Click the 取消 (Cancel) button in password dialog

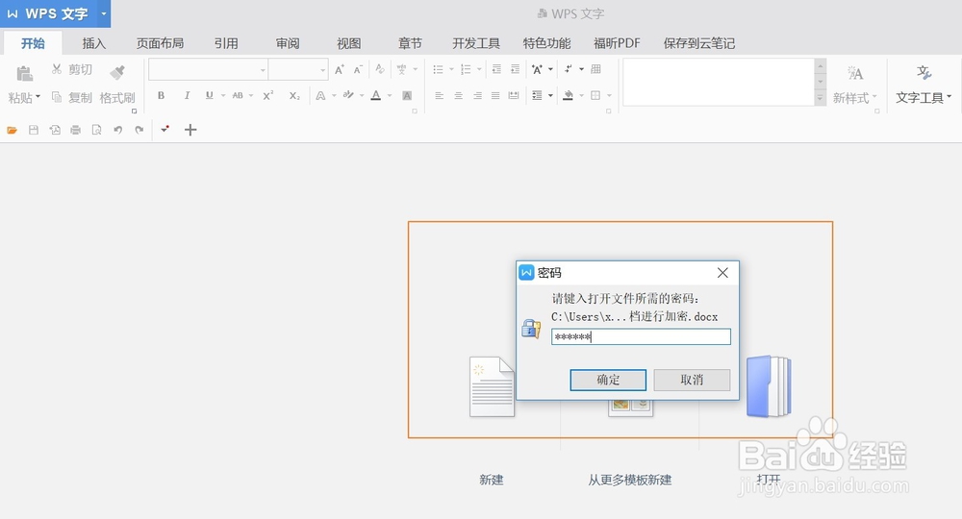692,380
